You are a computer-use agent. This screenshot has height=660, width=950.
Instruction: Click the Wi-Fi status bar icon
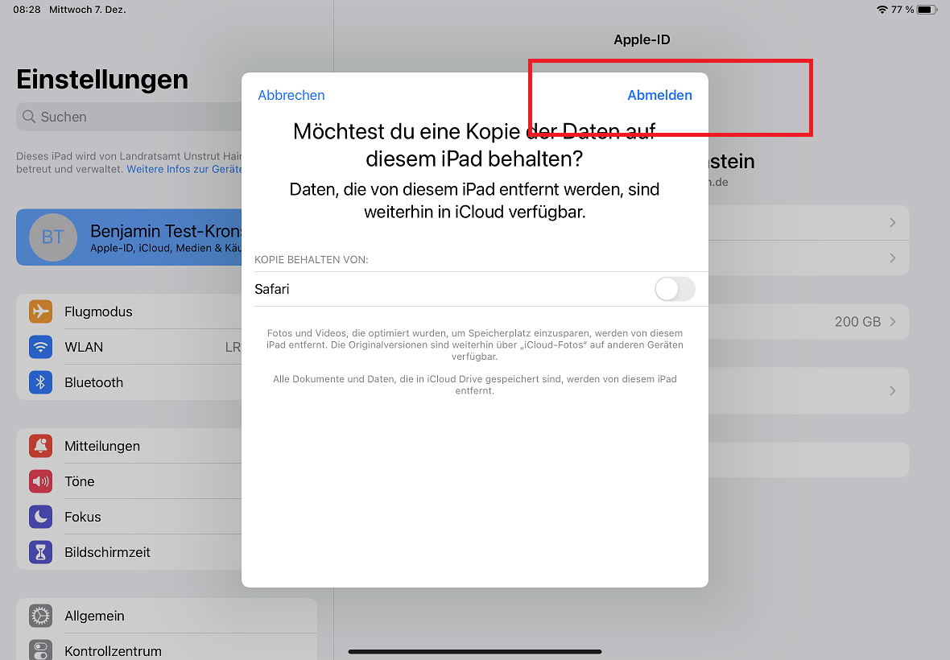(x=882, y=10)
